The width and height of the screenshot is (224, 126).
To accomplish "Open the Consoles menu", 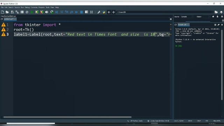I will click(x=34, y=7).
